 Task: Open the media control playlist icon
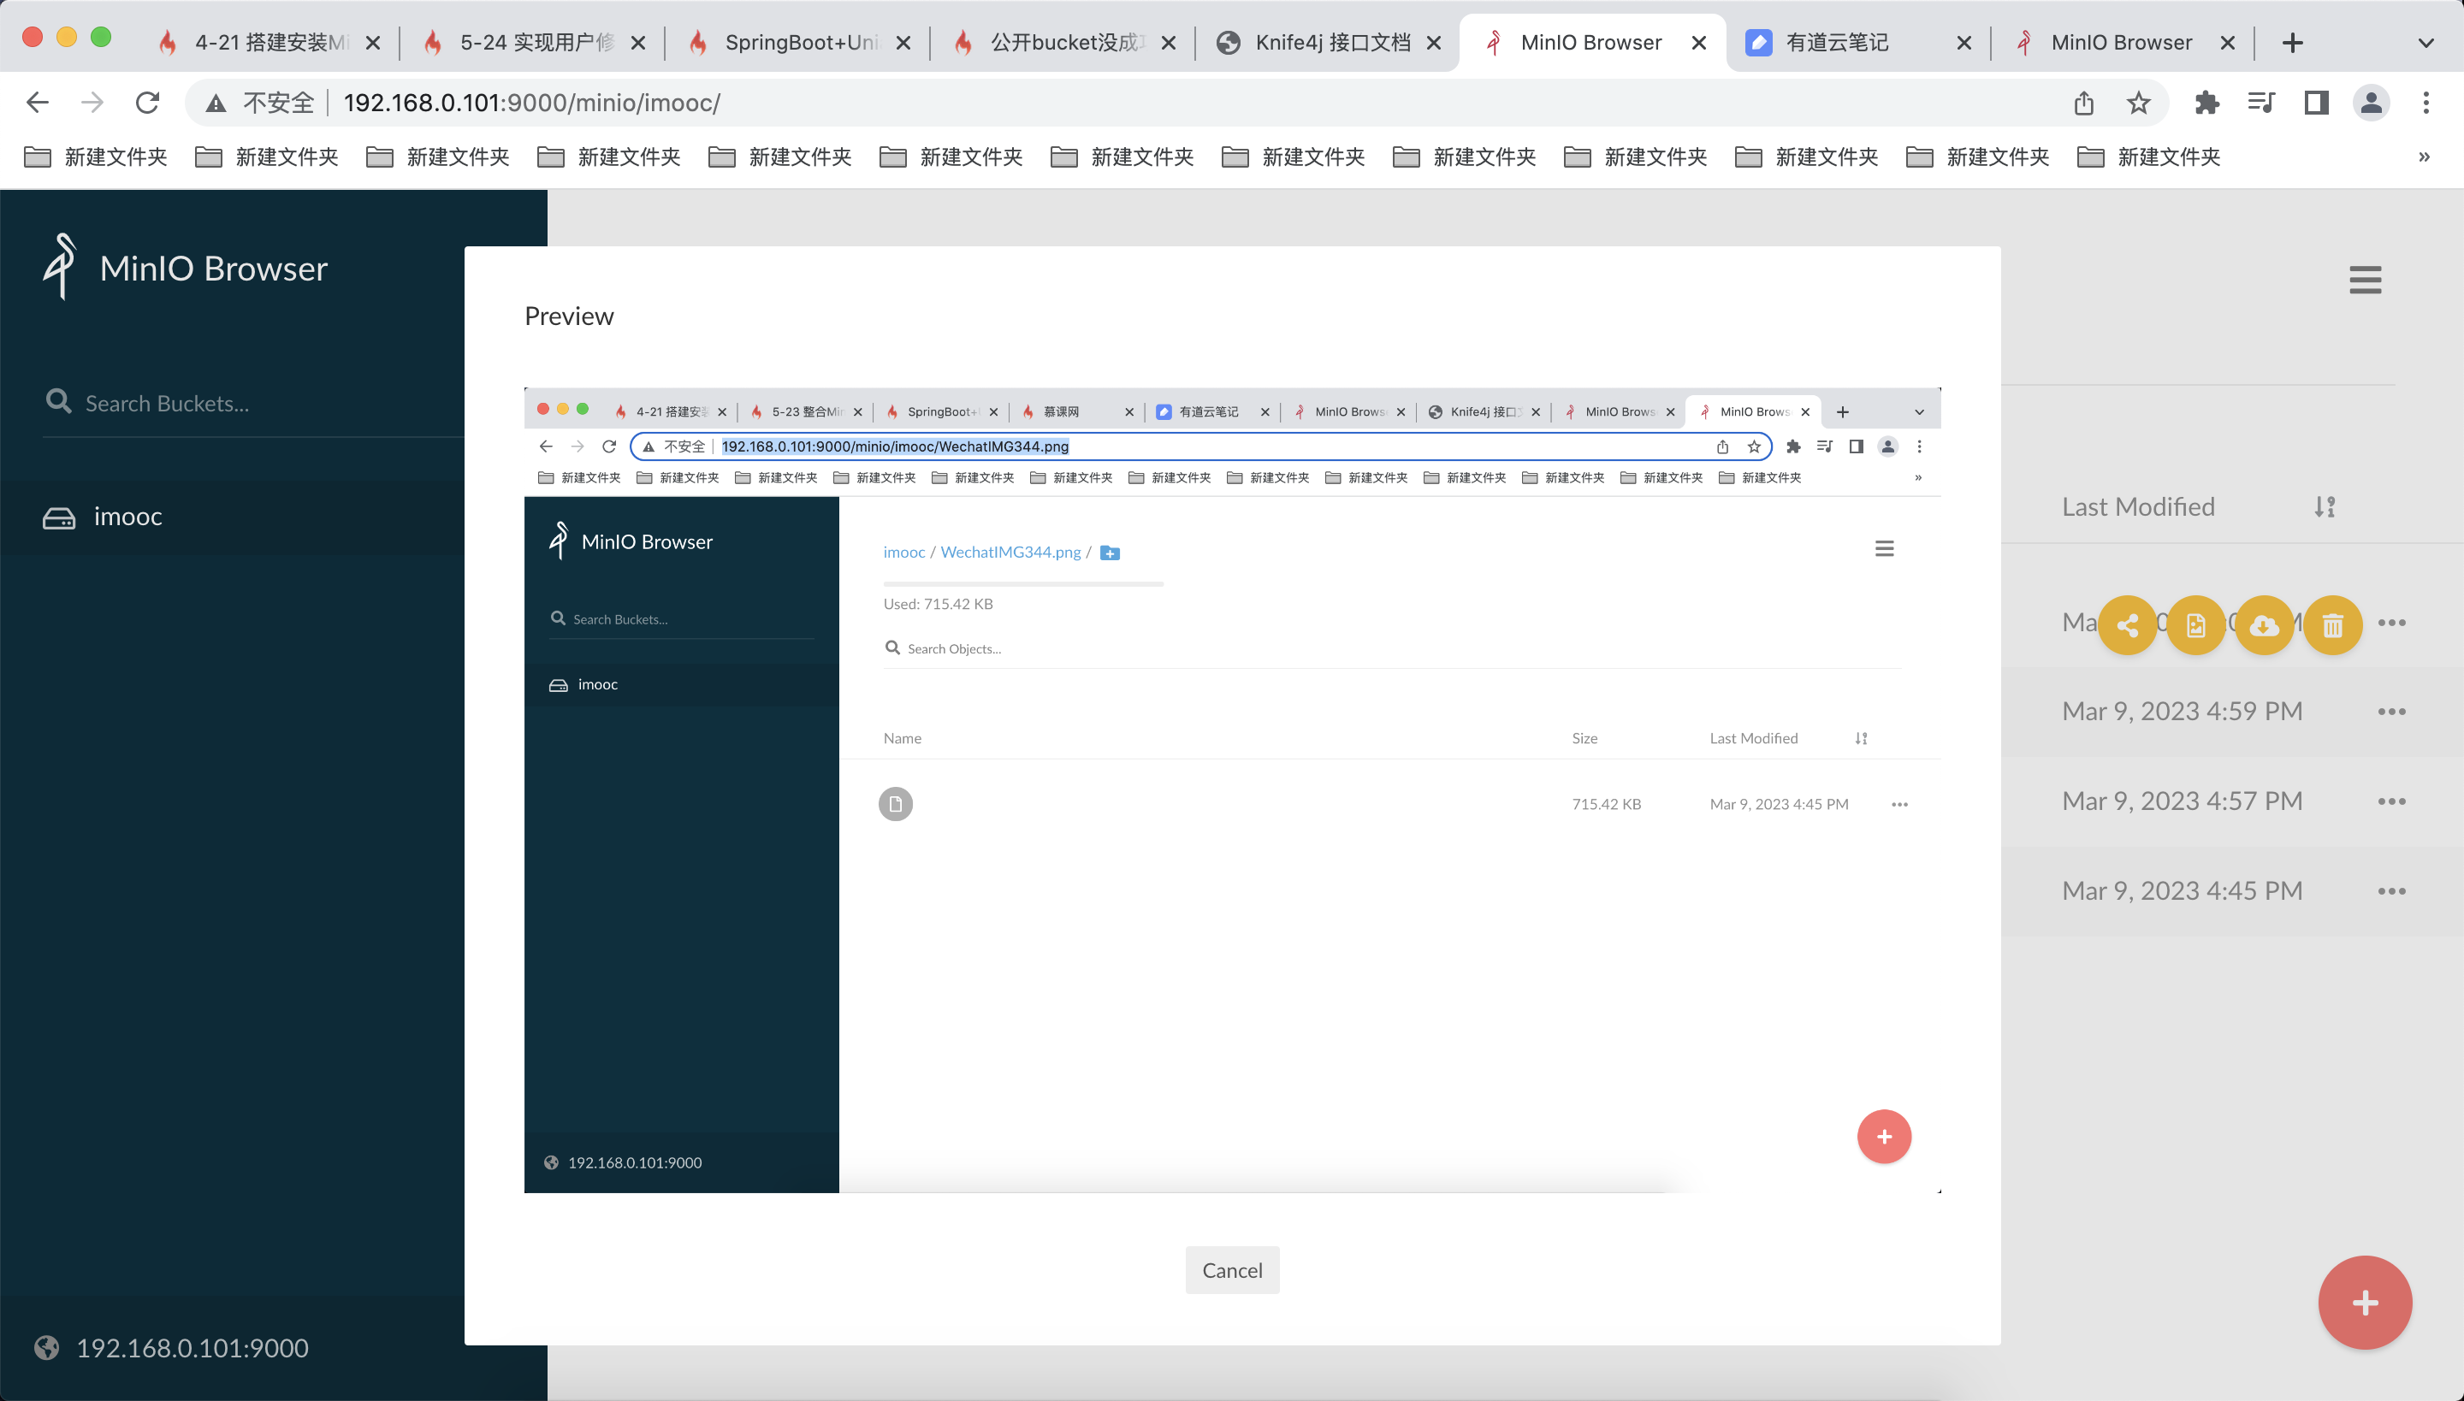coord(2261,103)
